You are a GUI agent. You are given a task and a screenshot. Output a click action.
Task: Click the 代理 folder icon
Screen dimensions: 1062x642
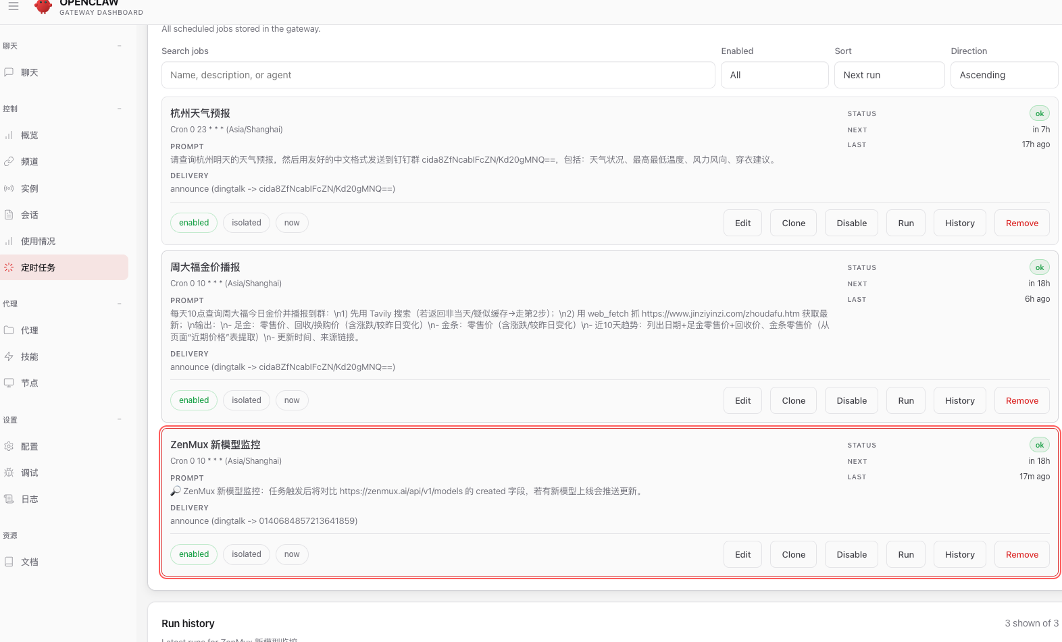click(x=9, y=330)
